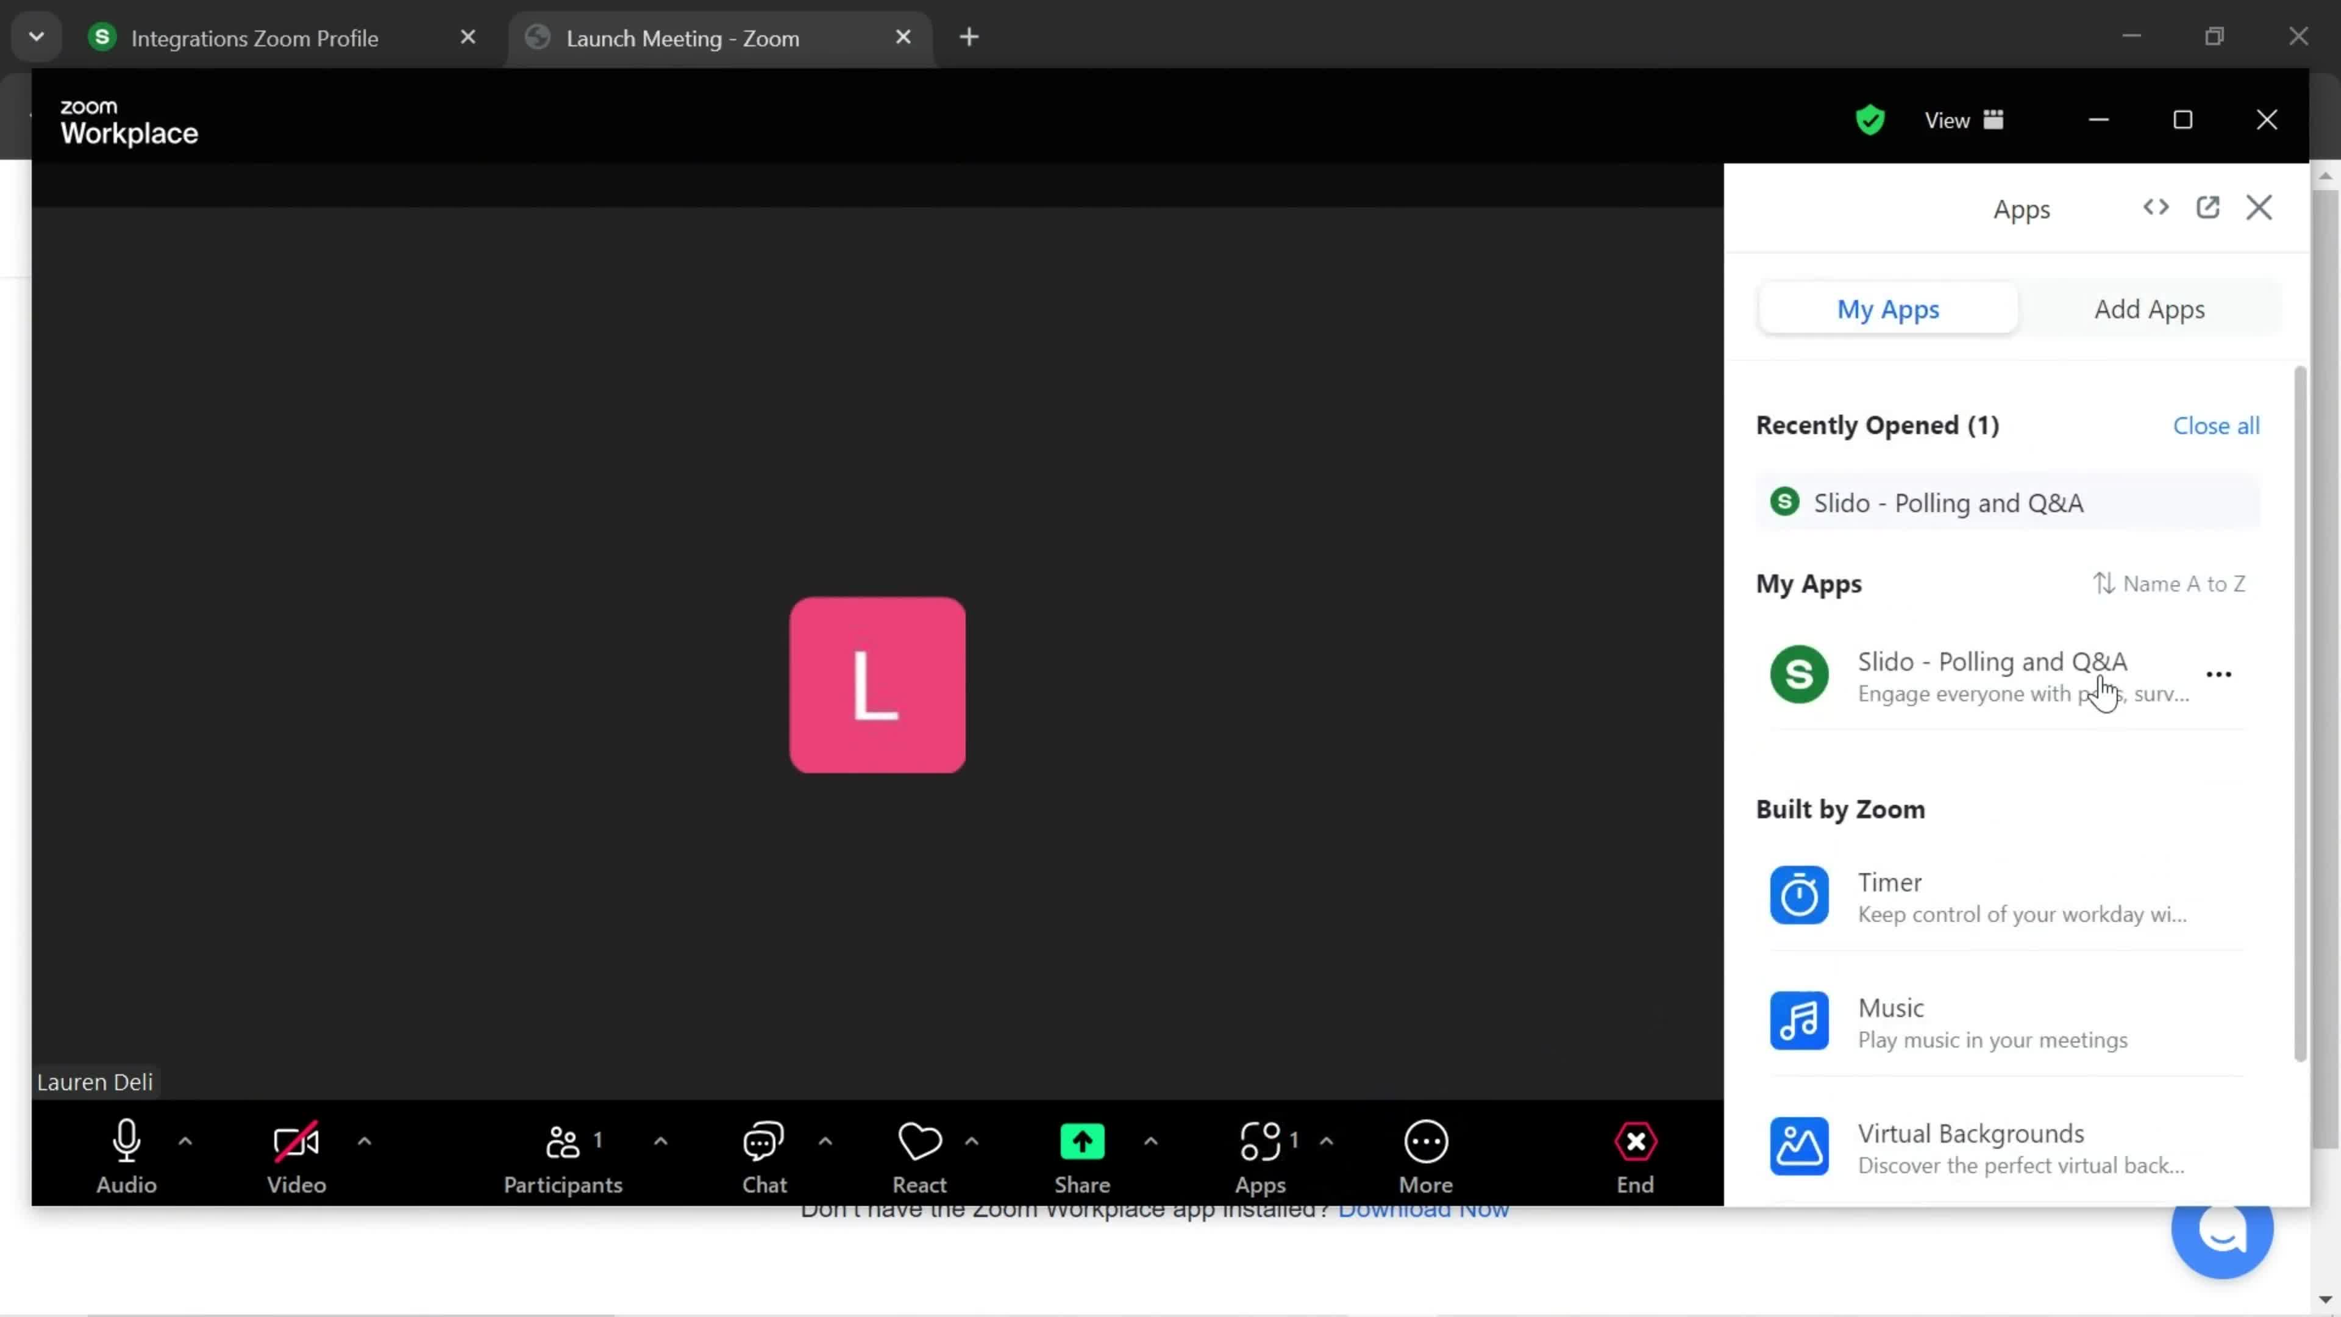Open the Participants panel

[x=563, y=1156]
